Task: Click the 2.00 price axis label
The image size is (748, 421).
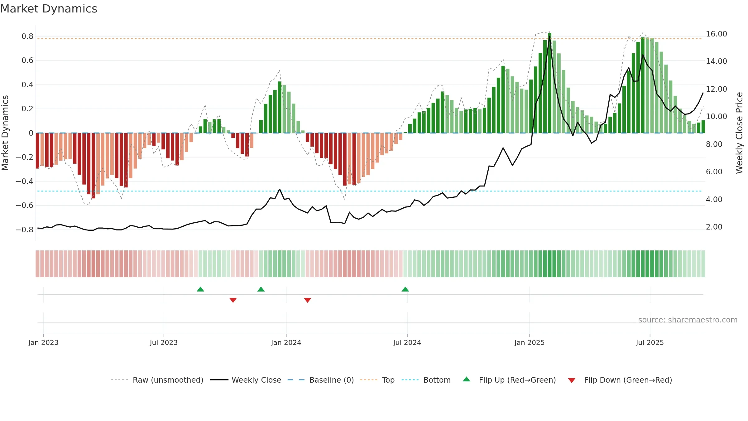Action: coord(714,227)
